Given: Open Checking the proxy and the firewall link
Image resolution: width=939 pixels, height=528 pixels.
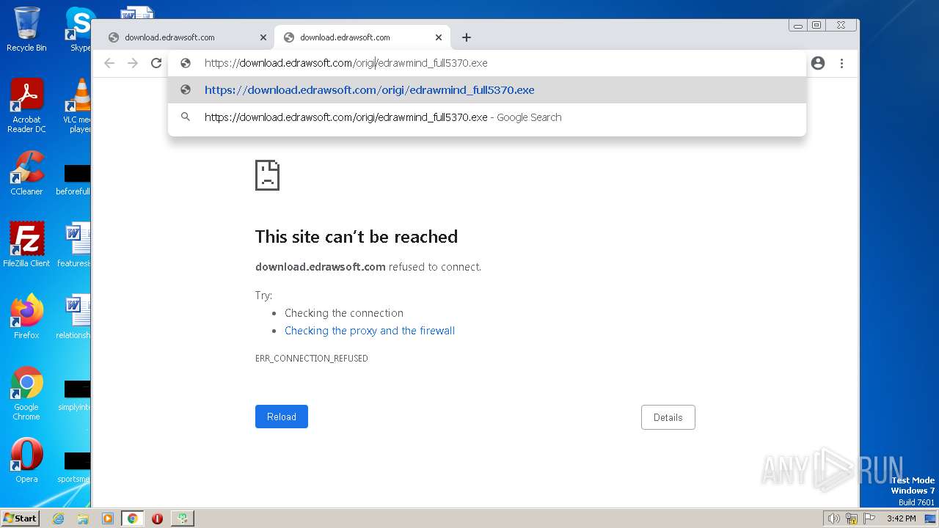Looking at the screenshot, I should point(370,331).
